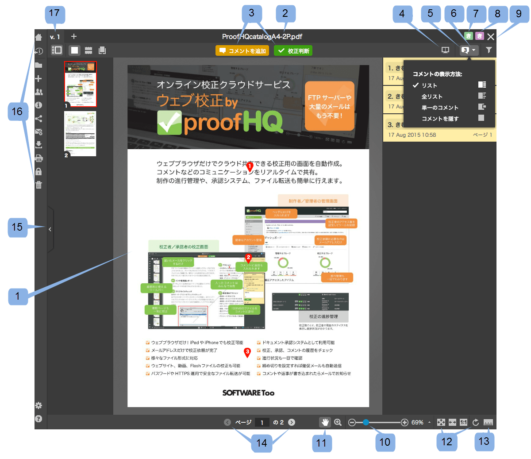Delete the proof with the trash icon

pos(38,185)
